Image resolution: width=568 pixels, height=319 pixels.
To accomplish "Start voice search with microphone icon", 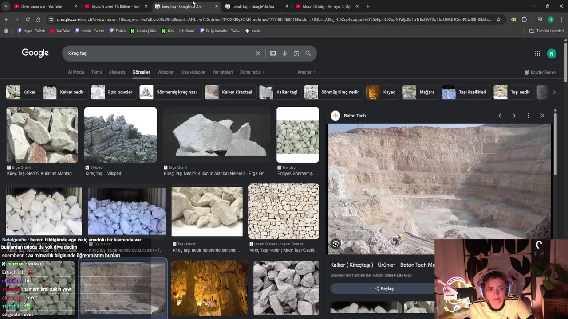I will [x=284, y=54].
